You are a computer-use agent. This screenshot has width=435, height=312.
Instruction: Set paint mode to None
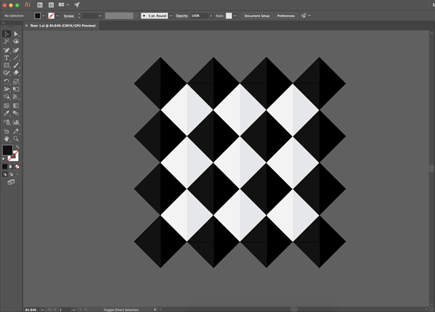click(18, 166)
